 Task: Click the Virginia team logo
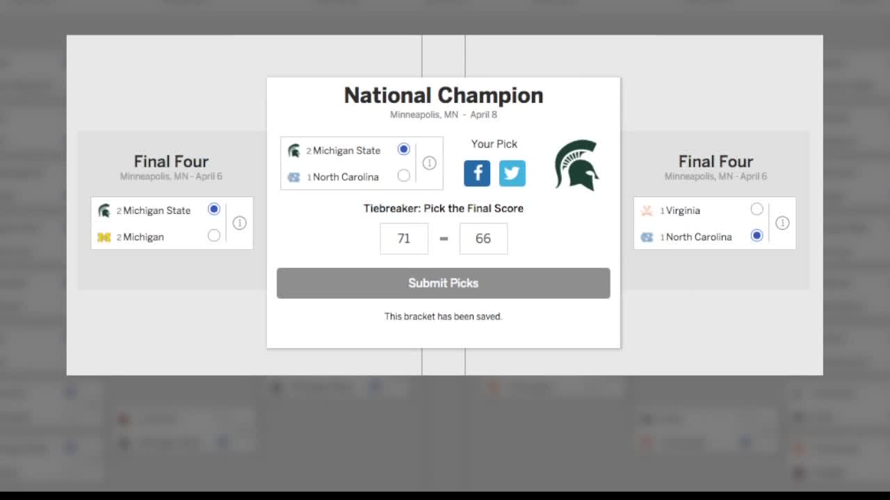pos(647,210)
